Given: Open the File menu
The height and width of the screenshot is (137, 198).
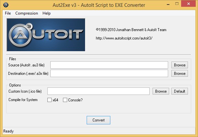Looking at the screenshot, I should pyautogui.click(x=8, y=13).
